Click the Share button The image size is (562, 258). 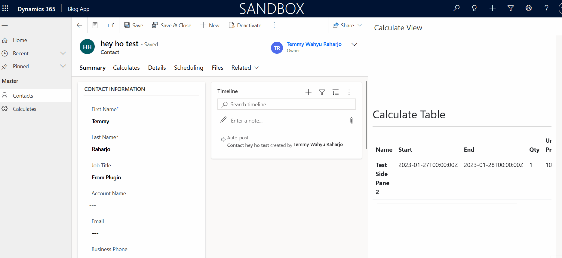pos(343,25)
